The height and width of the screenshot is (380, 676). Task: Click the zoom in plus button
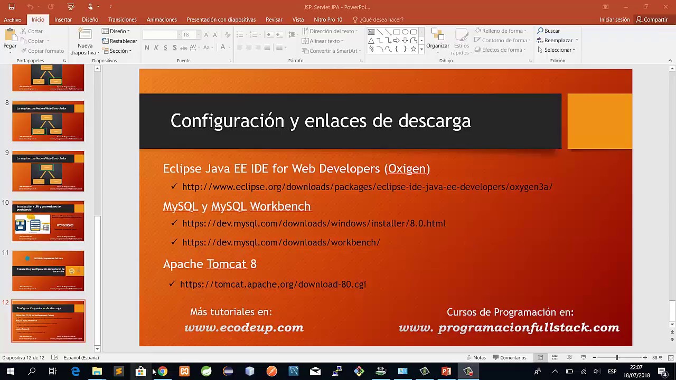pyautogui.click(x=645, y=357)
